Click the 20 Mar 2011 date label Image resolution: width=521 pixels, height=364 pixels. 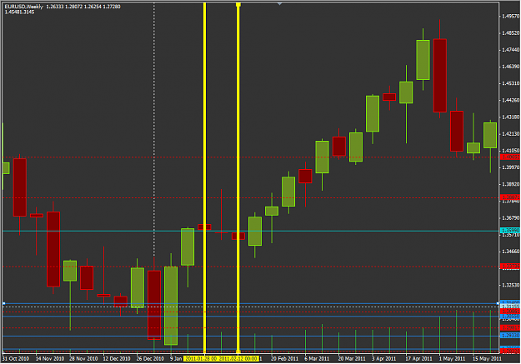[x=352, y=359]
